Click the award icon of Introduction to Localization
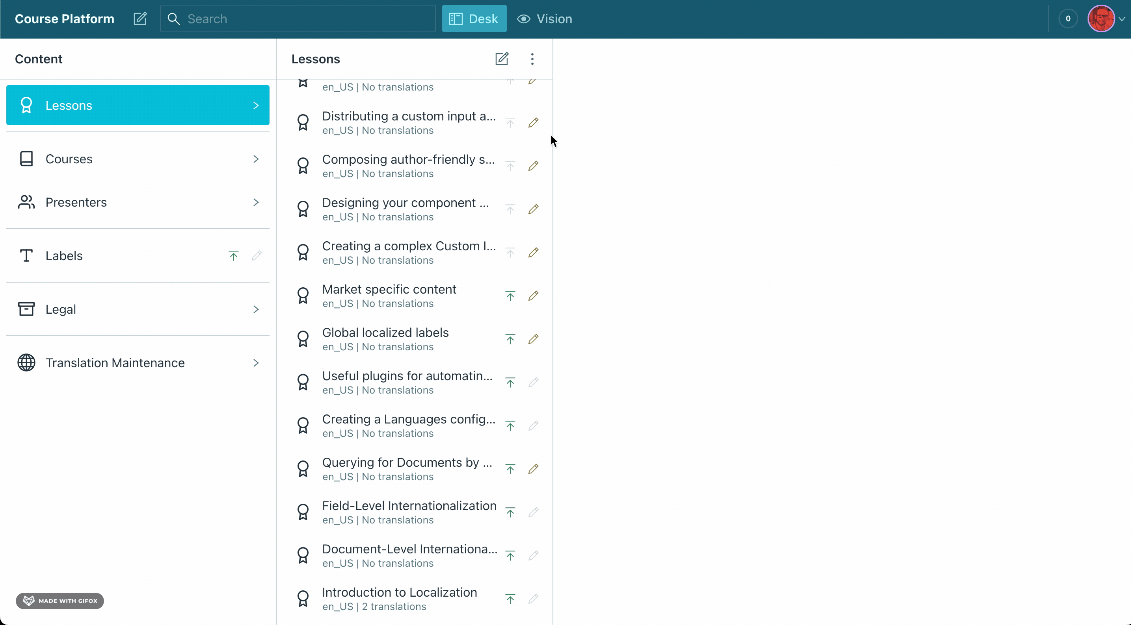The width and height of the screenshot is (1131, 625). coord(303,599)
